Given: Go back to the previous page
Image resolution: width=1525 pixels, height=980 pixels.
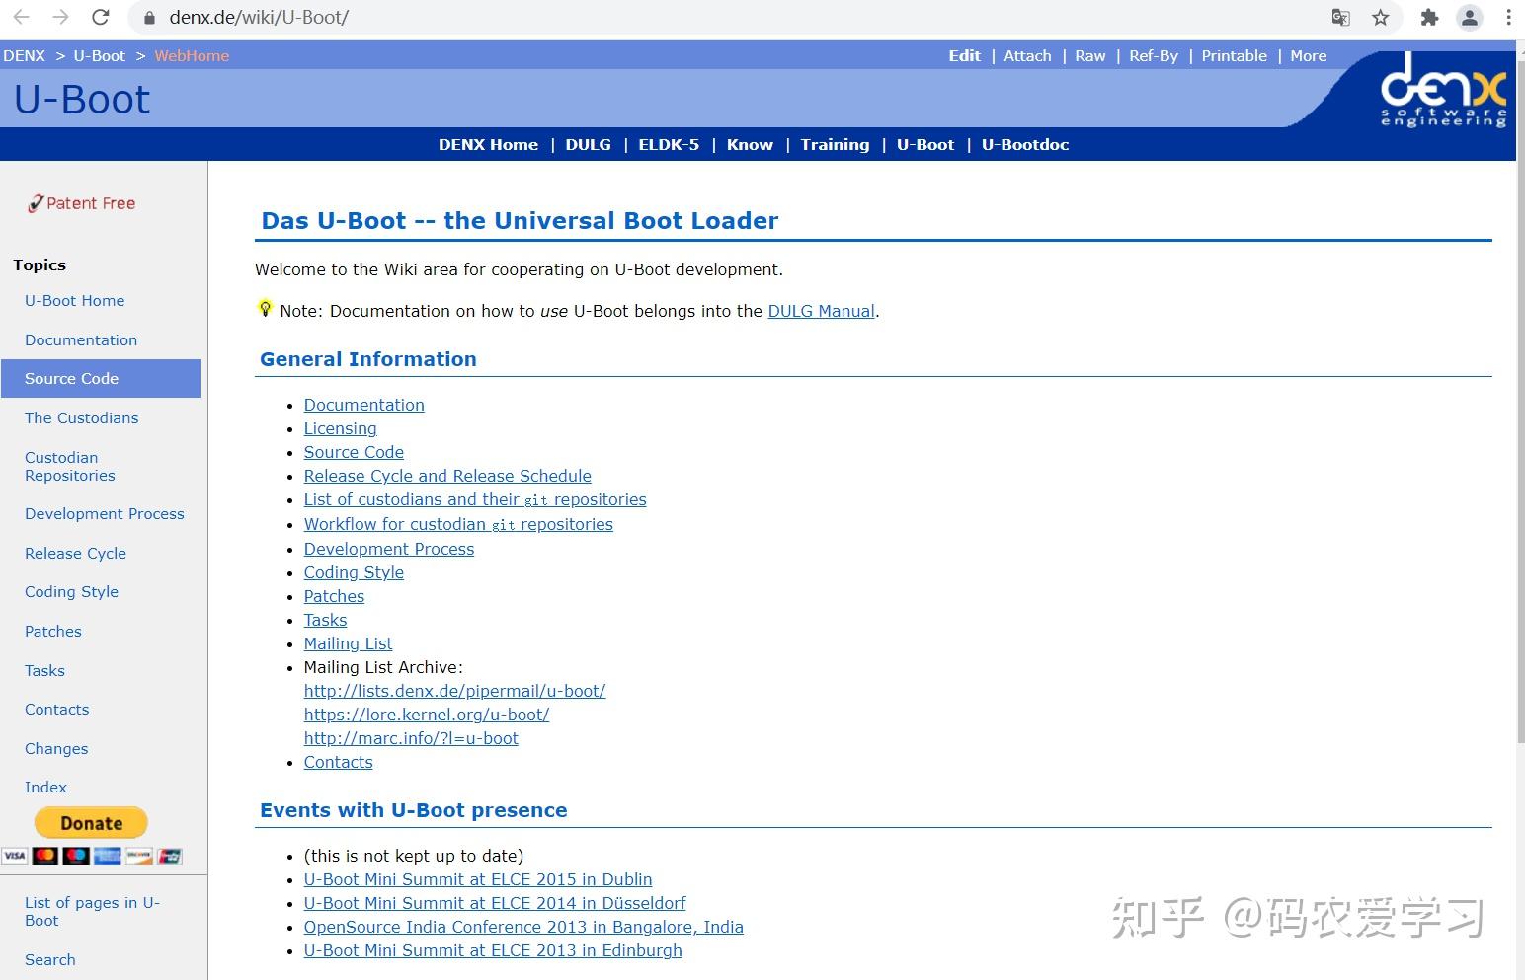Looking at the screenshot, I should [x=22, y=17].
